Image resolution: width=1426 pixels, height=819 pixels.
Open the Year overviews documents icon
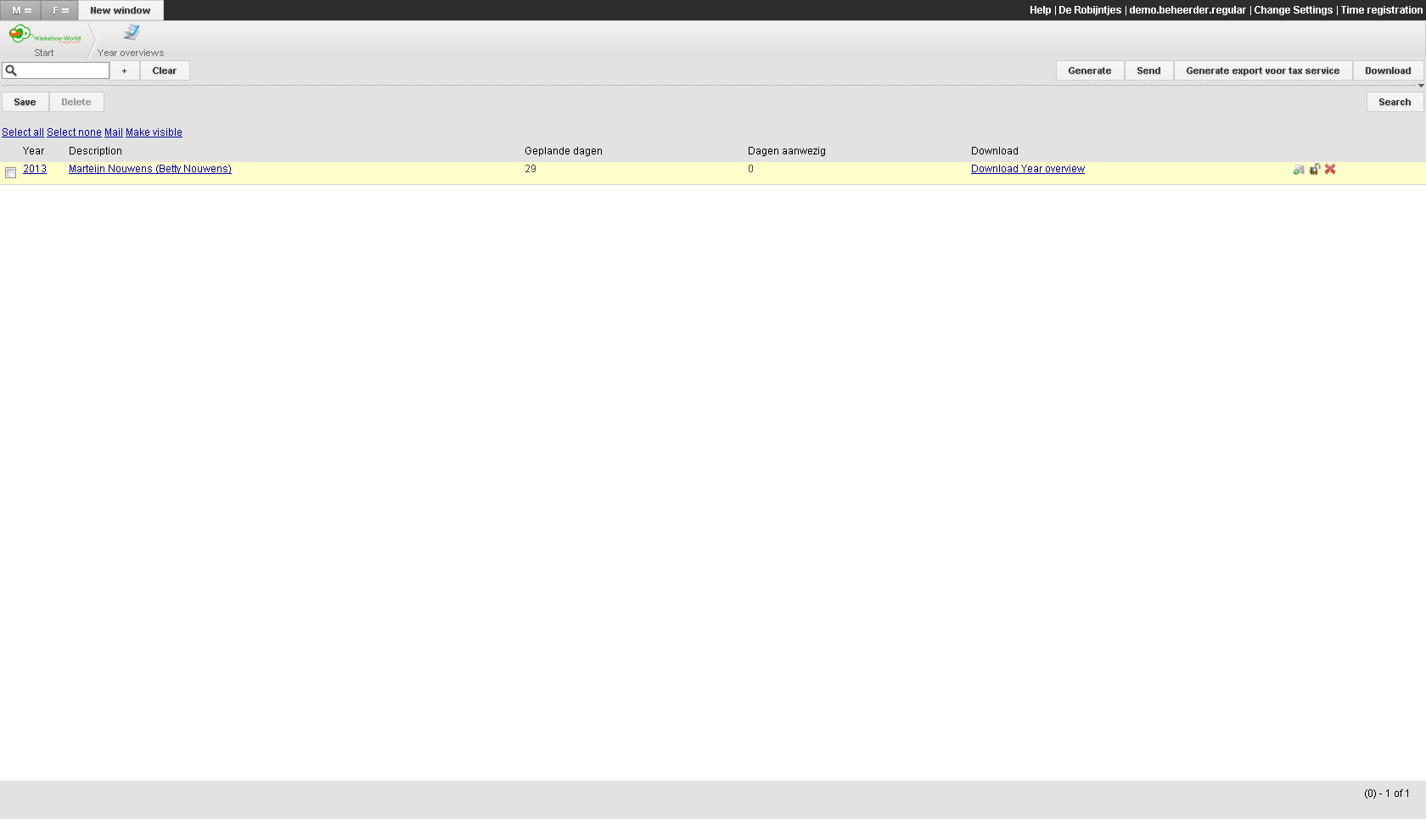point(131,33)
